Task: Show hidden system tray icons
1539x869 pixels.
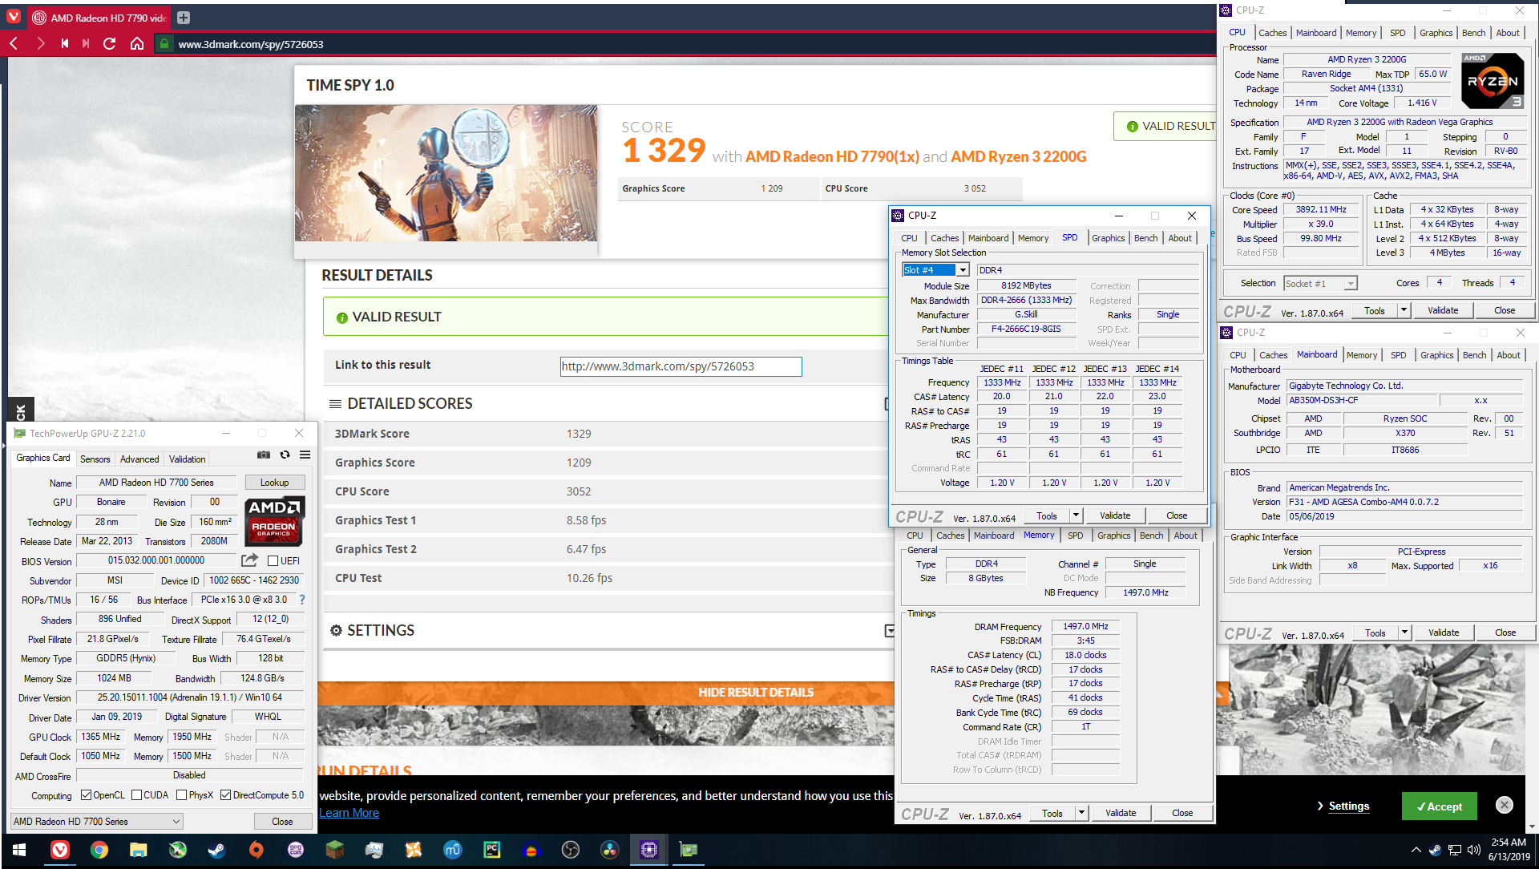Action: pos(1416,850)
